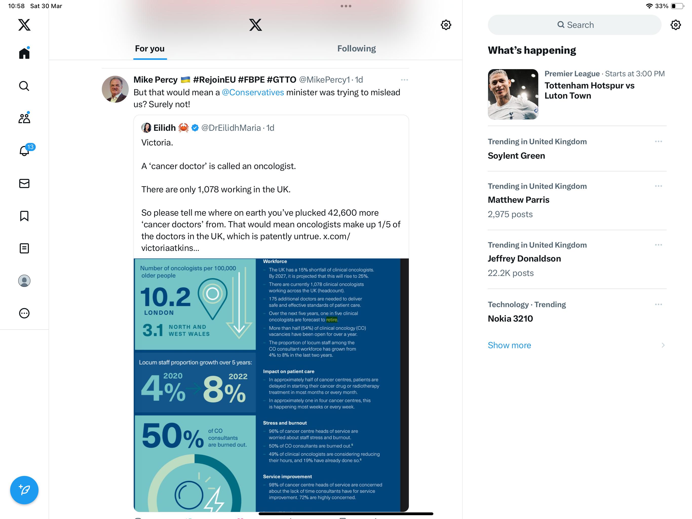This screenshot has height=519, width=692.
Task: Open the @Conservatives mention link
Action: tap(253, 92)
